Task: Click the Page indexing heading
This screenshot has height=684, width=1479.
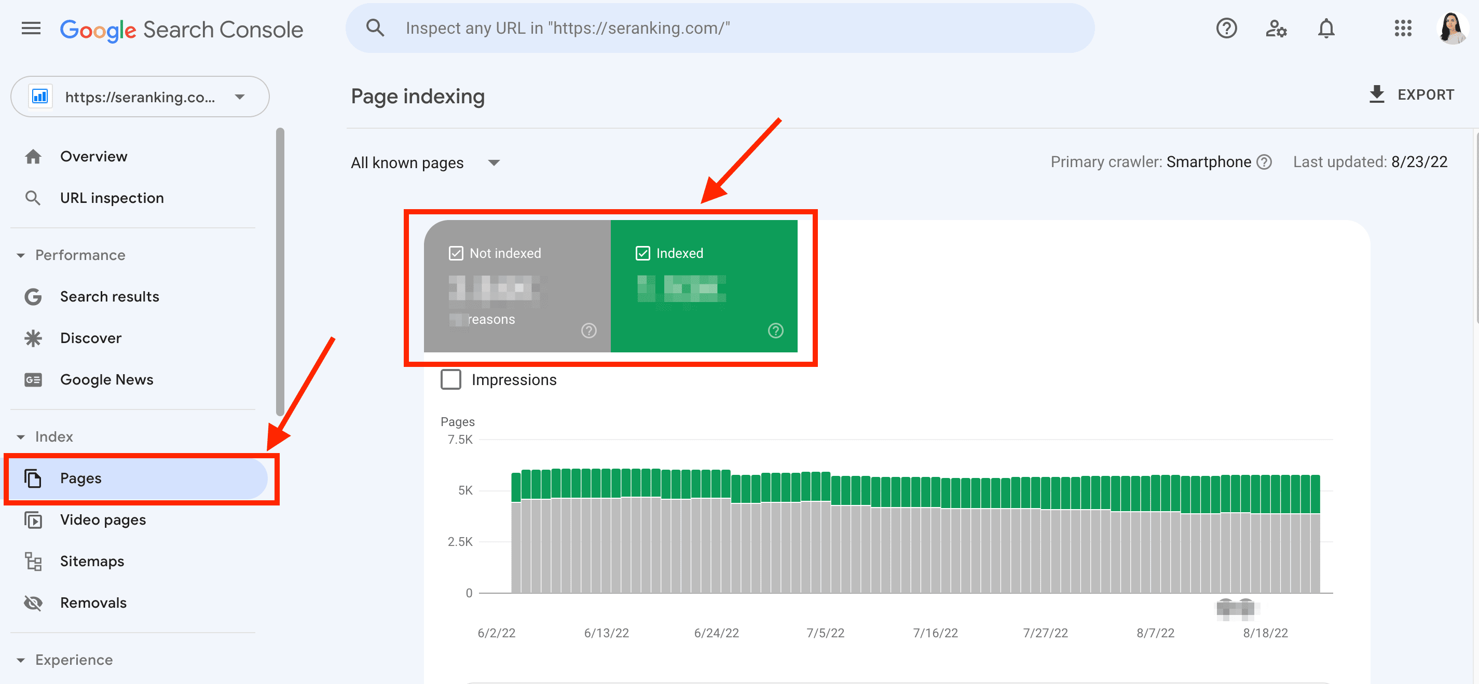Action: point(418,97)
